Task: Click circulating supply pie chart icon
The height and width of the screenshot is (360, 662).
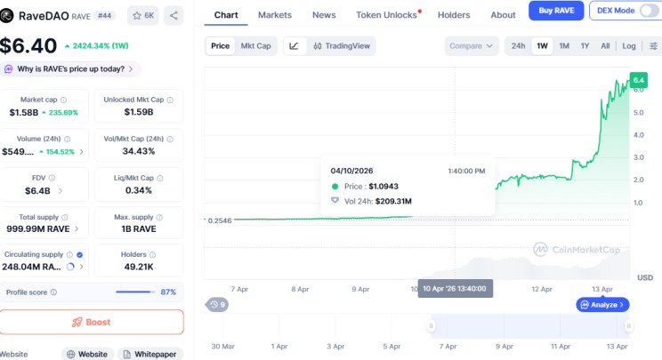Action: [x=70, y=267]
